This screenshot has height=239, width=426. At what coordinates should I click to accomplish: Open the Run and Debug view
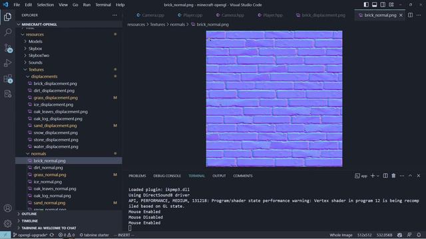(x=7, y=63)
